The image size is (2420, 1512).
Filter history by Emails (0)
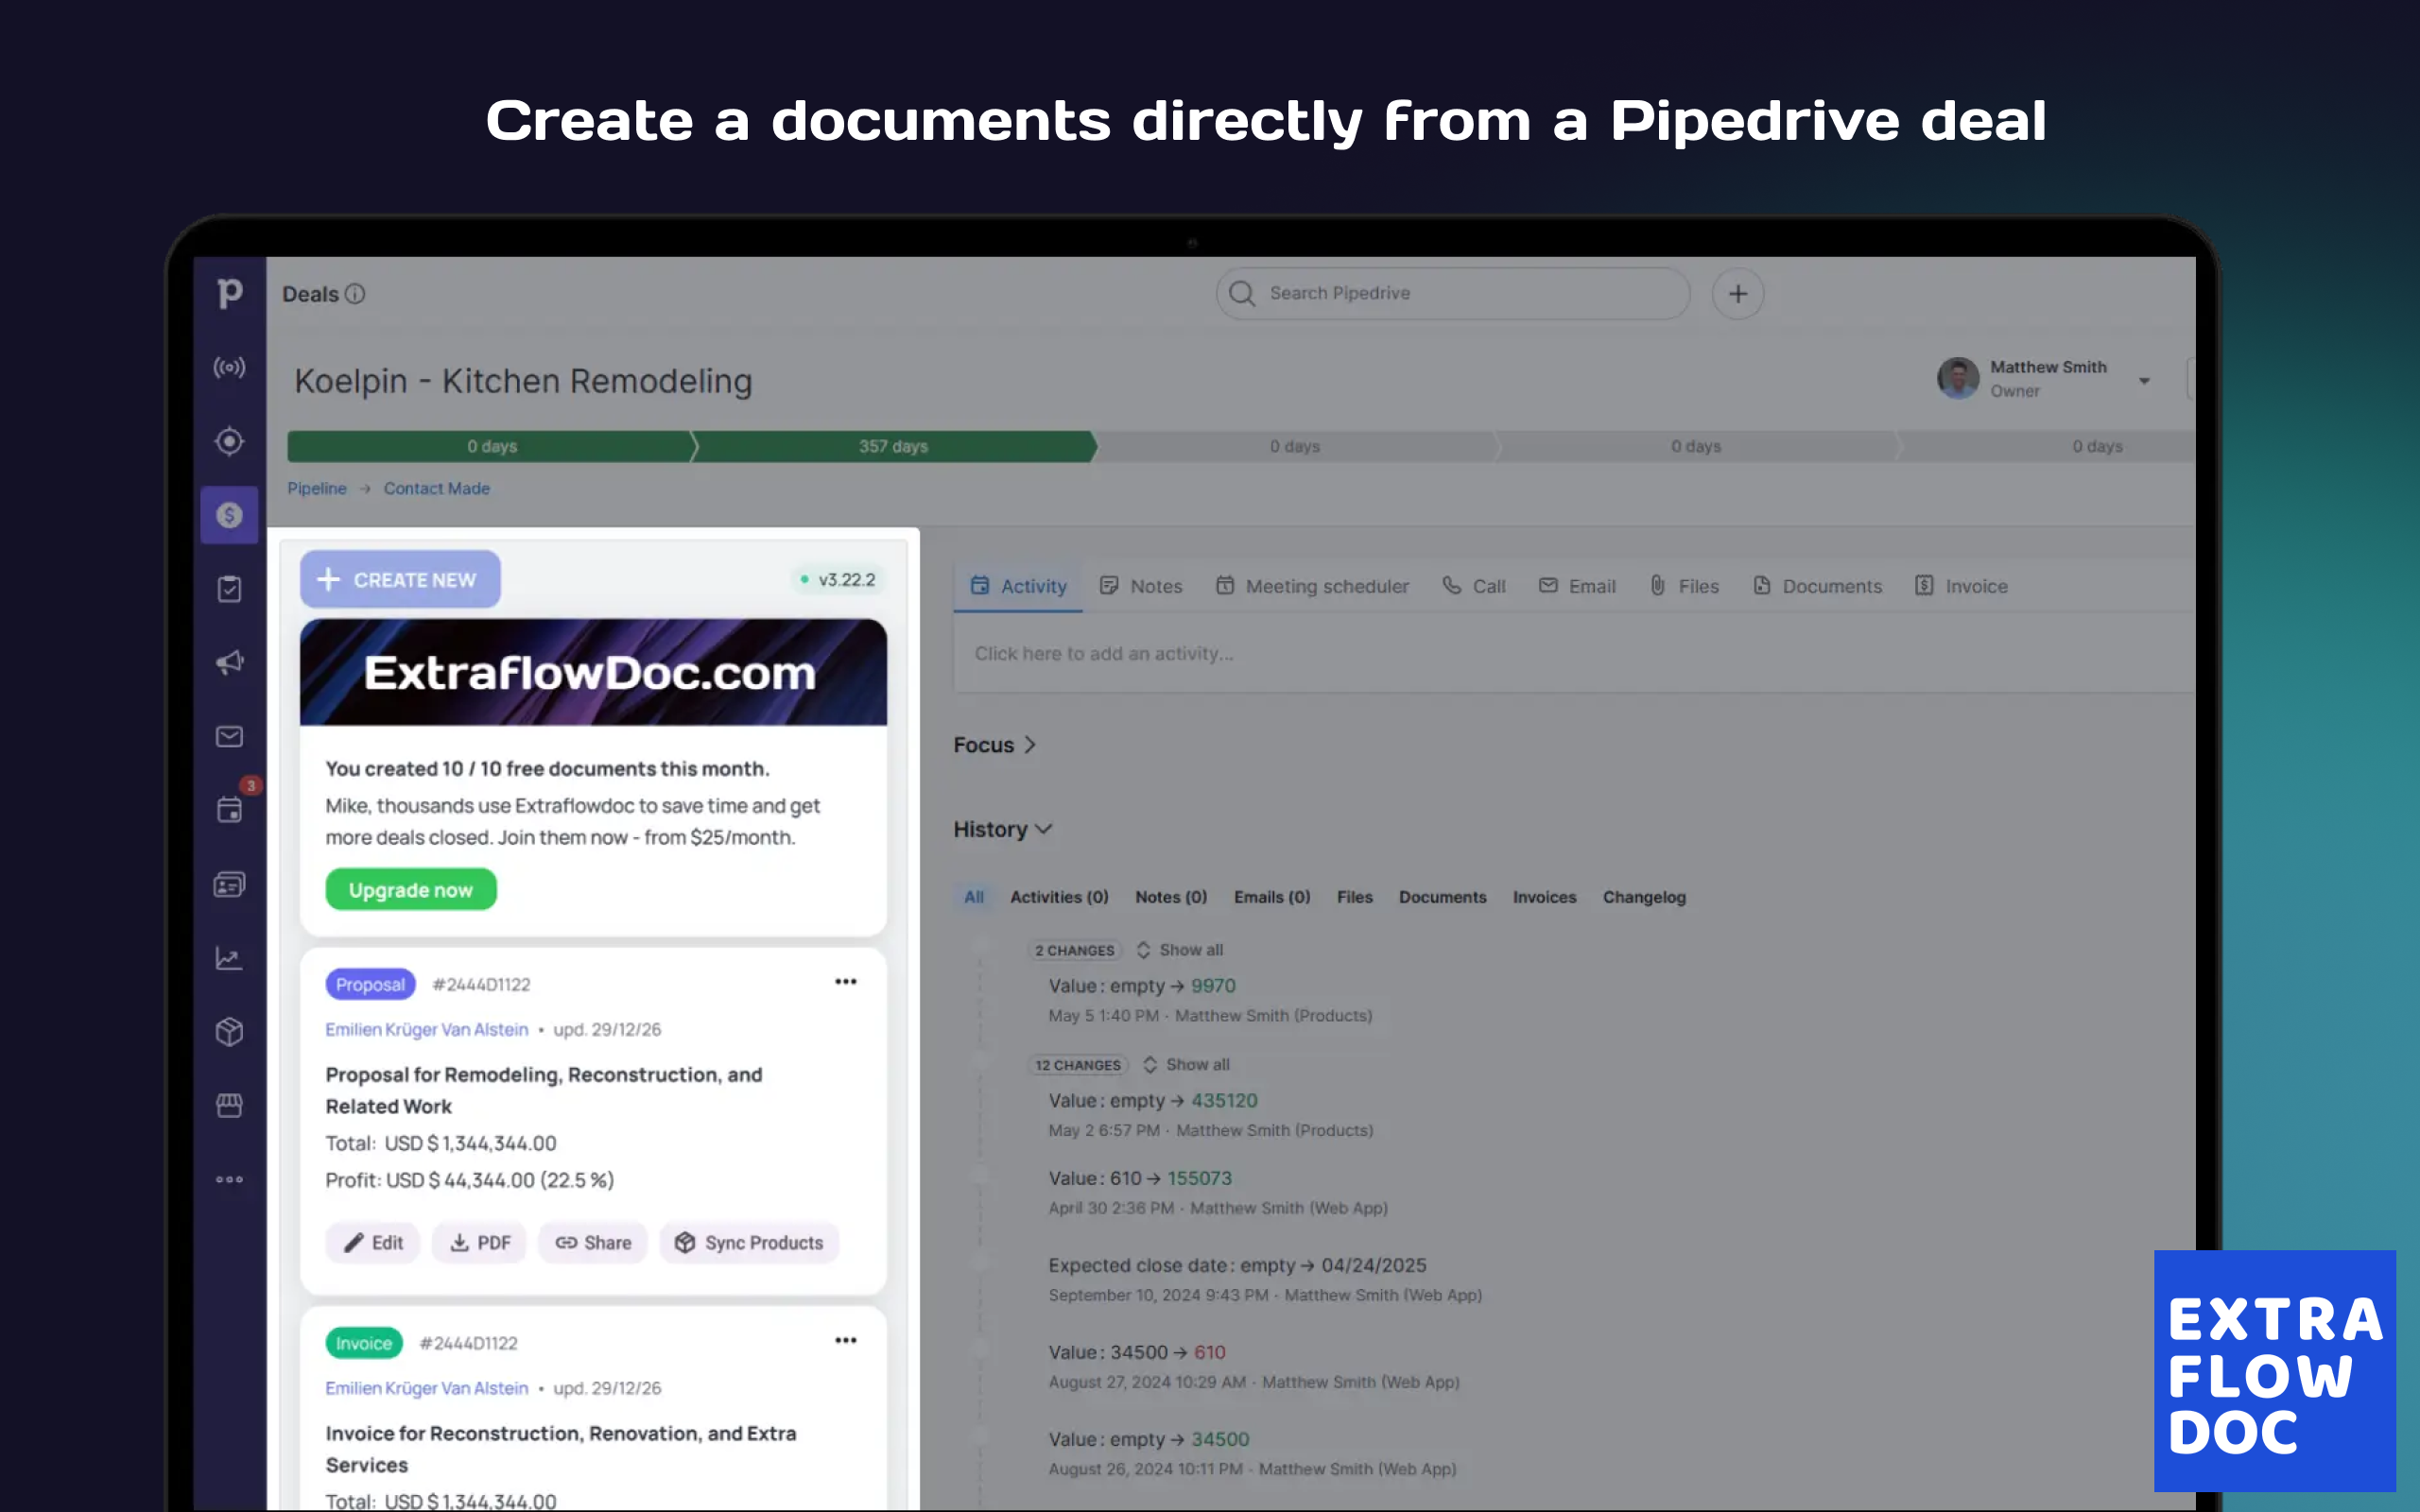pos(1272,897)
